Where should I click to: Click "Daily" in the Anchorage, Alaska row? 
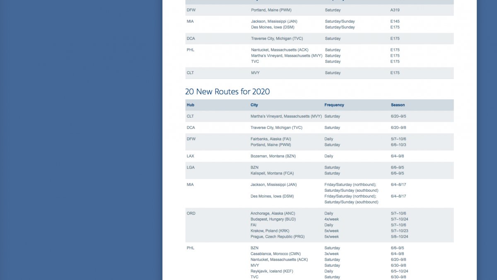click(329, 214)
